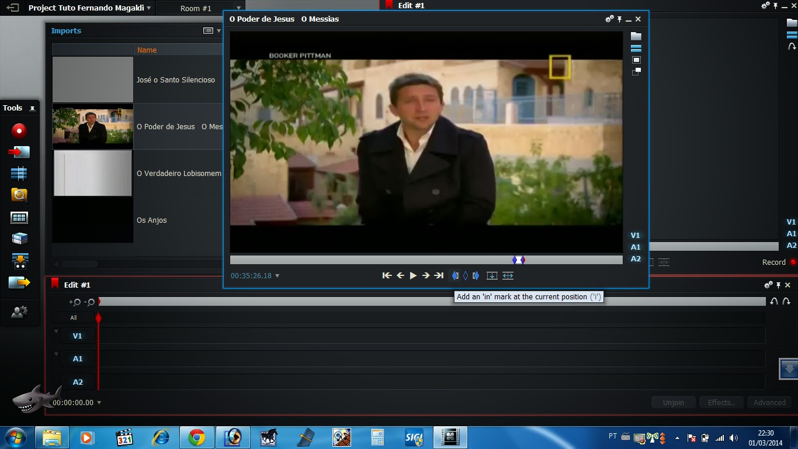Image resolution: width=798 pixels, height=449 pixels.
Task: Open the Export tool with yellow arrow
Action: pyautogui.click(x=19, y=283)
